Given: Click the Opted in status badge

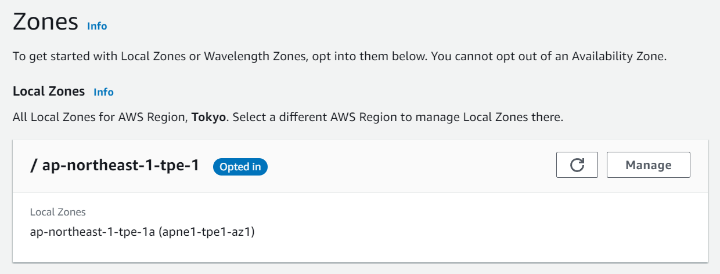Looking at the screenshot, I should (x=240, y=167).
